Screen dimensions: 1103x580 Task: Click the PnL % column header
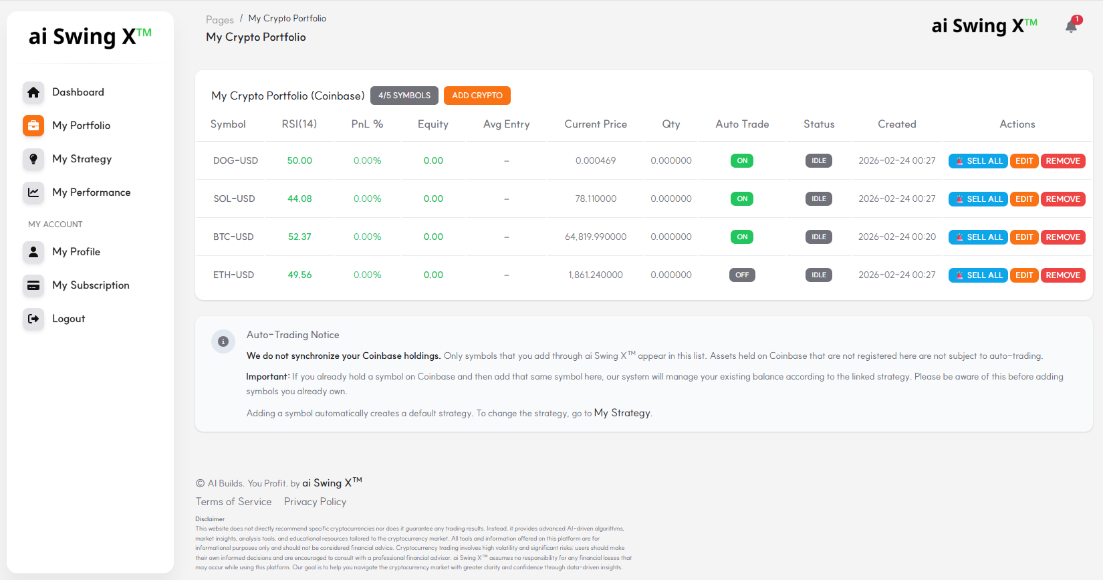click(x=367, y=124)
